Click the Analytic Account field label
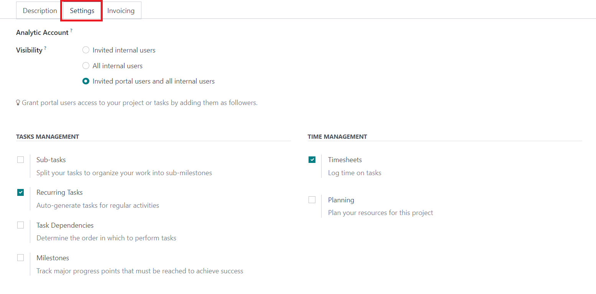The image size is (596, 294). (42, 33)
